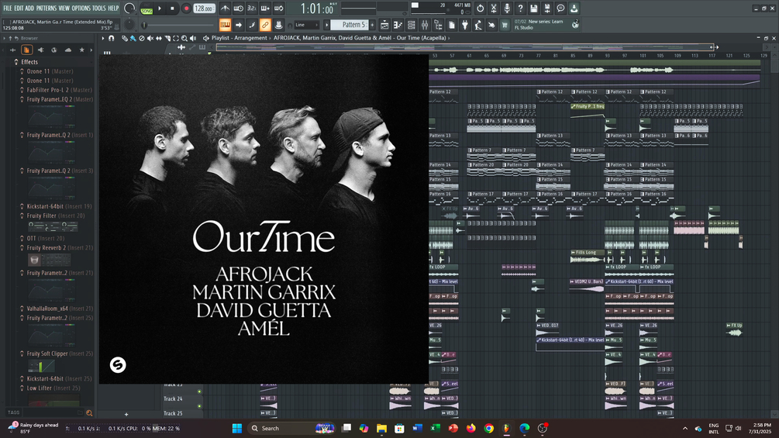The image size is (779, 438).
Task: Open the Piano roll view icon
Action: point(398,25)
